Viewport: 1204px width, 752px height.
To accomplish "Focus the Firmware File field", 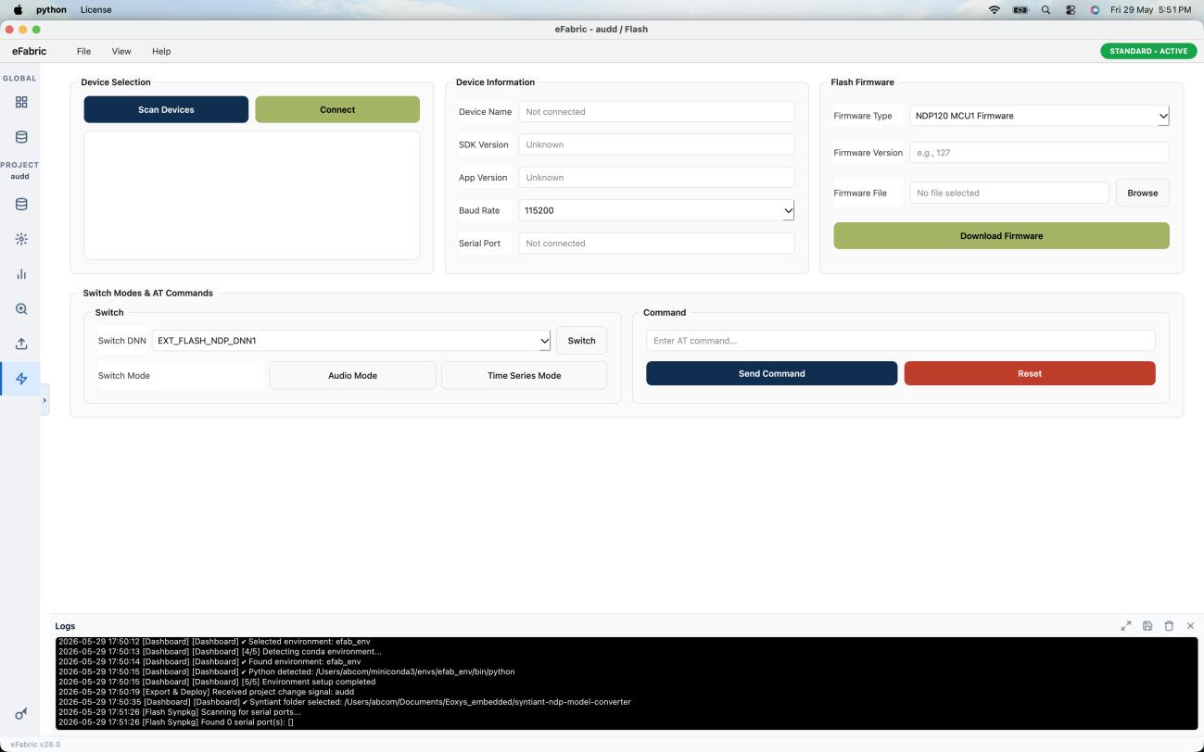I will 1009,193.
